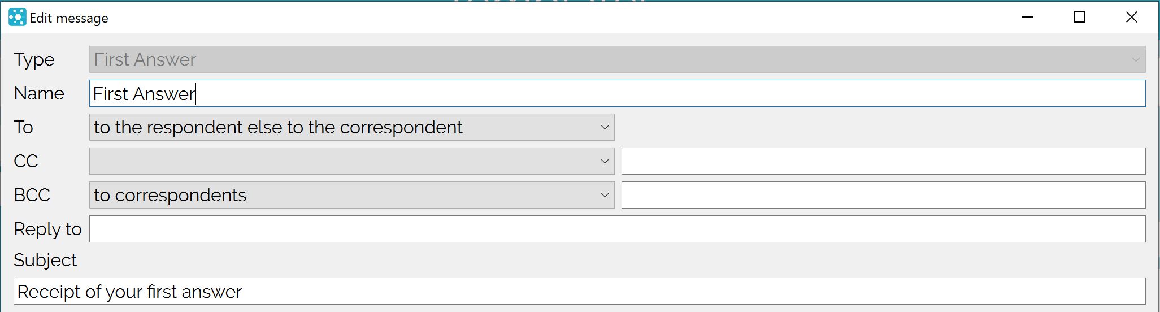
Task: Close the Edit message dialog
Action: click(x=1131, y=18)
